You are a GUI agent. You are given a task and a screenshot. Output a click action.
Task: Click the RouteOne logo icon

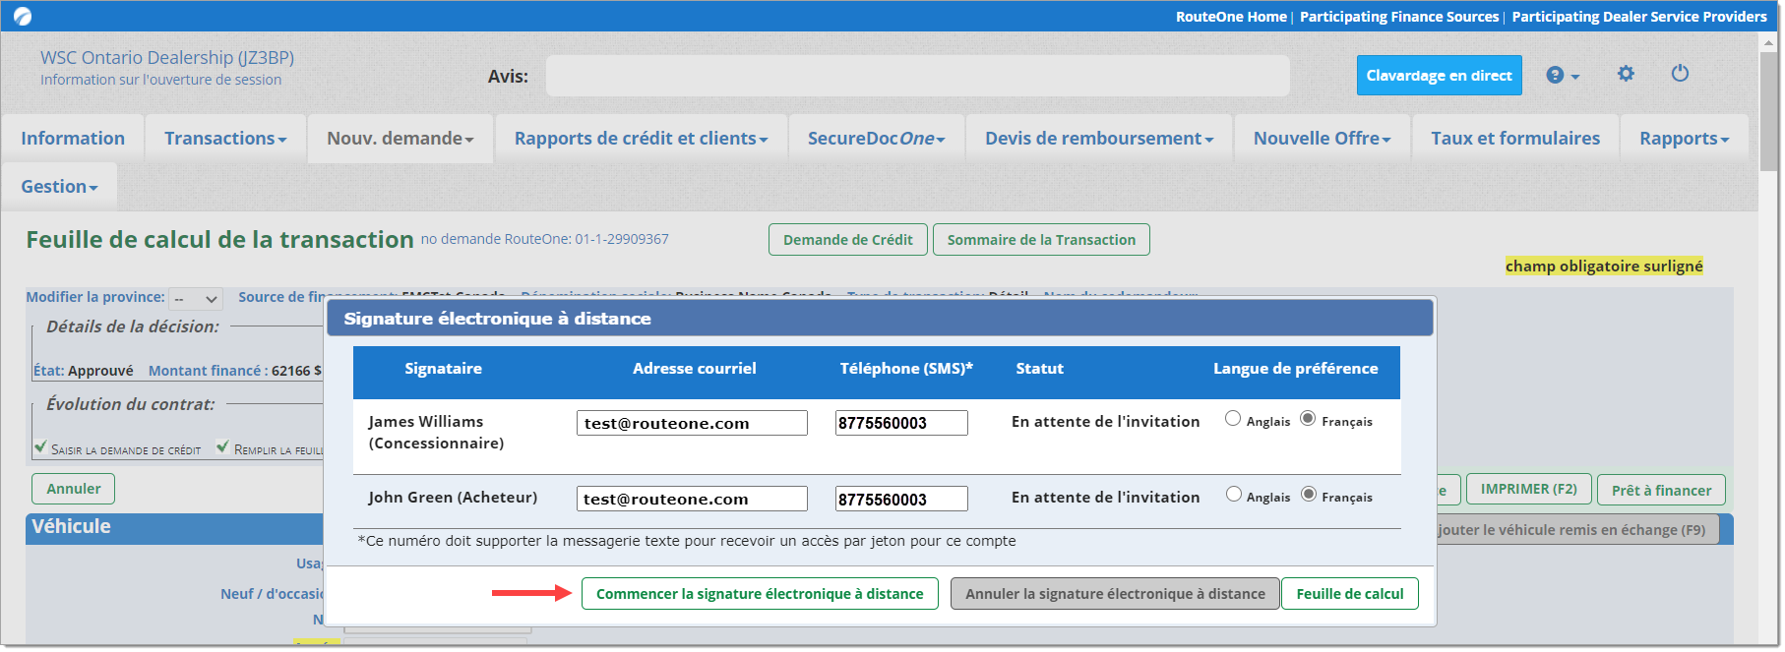(23, 16)
